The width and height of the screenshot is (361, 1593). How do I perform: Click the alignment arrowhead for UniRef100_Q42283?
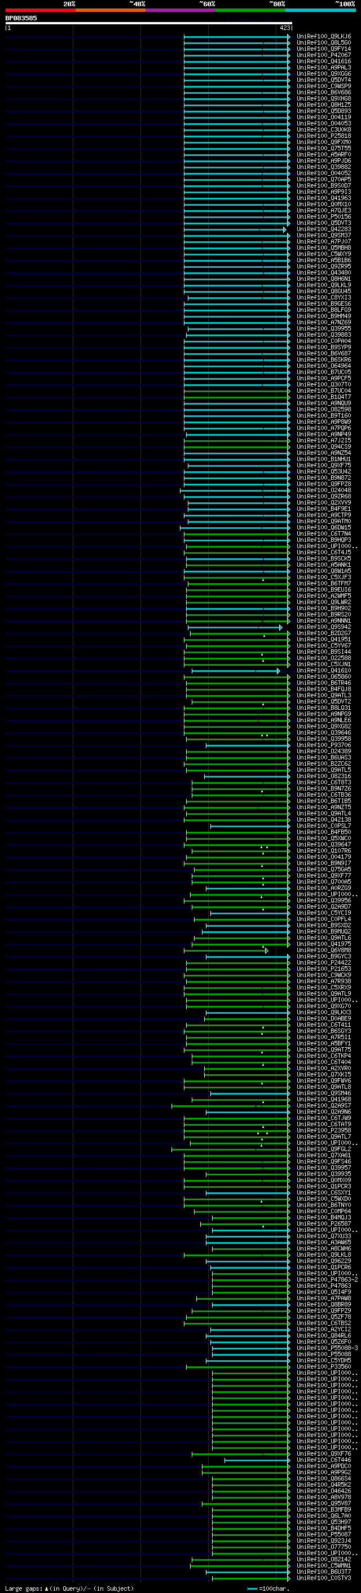pyautogui.click(x=284, y=229)
